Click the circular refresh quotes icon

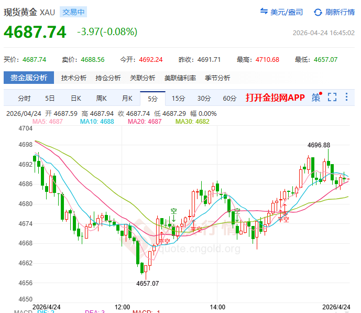(x=318, y=12)
